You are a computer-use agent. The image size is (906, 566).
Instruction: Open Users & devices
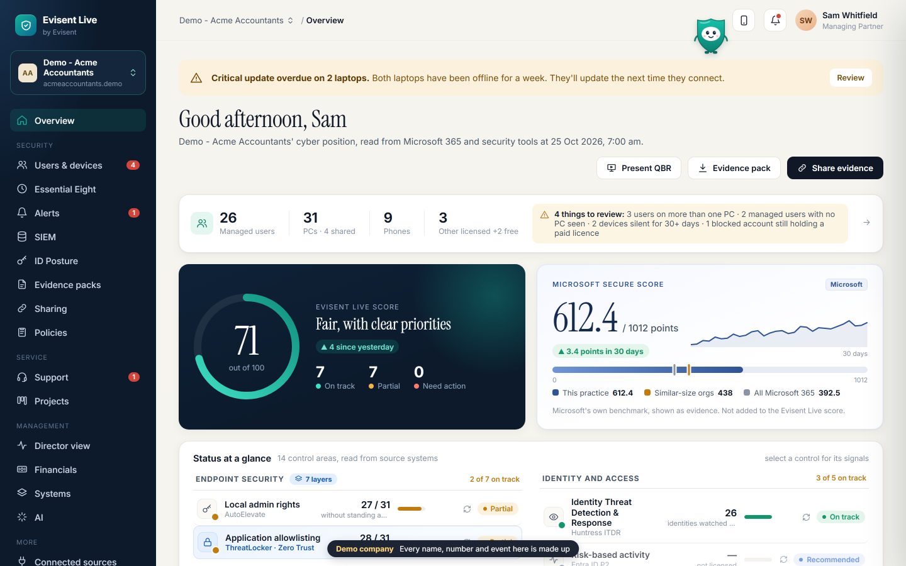pyautogui.click(x=78, y=165)
